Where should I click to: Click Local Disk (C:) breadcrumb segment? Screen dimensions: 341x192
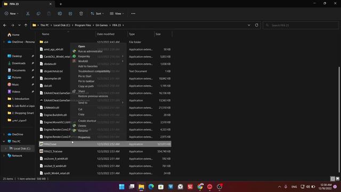[62, 25]
